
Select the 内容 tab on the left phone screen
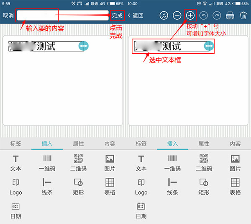click(x=110, y=143)
